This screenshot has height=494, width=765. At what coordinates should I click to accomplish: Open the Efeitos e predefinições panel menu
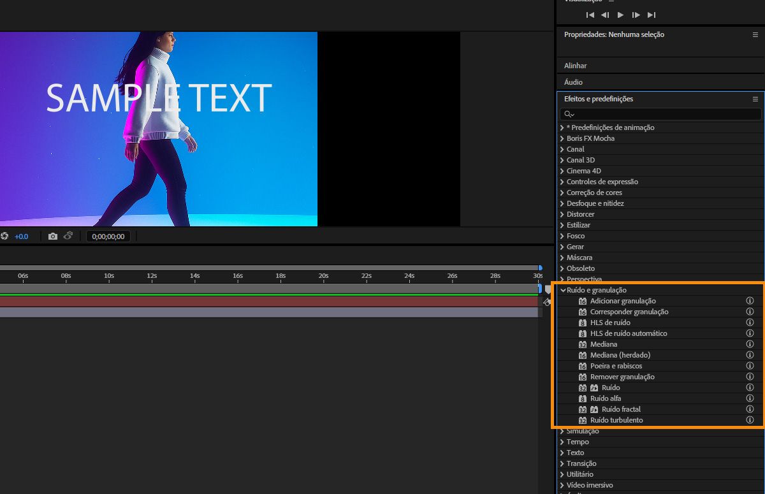point(755,99)
